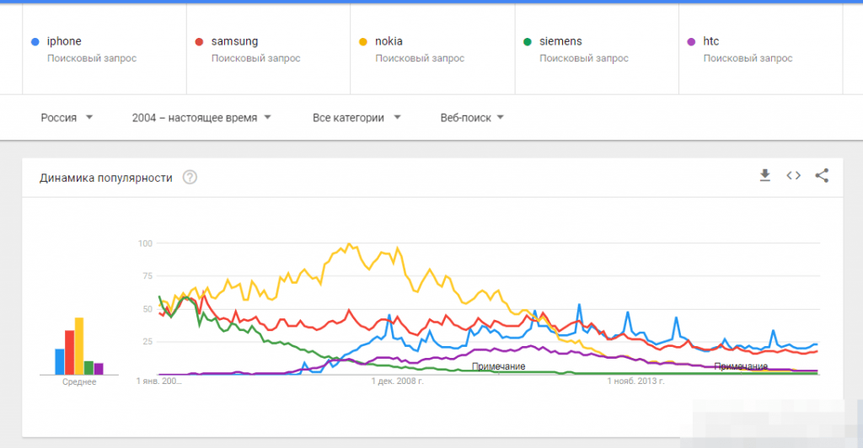Image resolution: width=863 pixels, height=448 pixels.
Task: Share the popularity dynamics chart
Action: [822, 175]
